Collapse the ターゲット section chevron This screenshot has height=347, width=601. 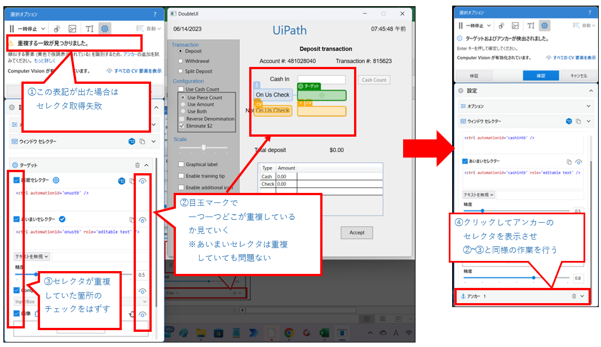(x=147, y=165)
